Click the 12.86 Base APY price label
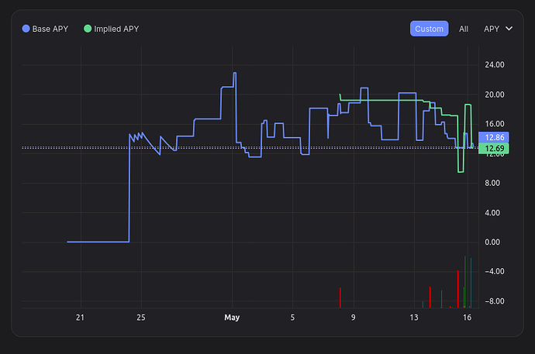 pyautogui.click(x=494, y=137)
